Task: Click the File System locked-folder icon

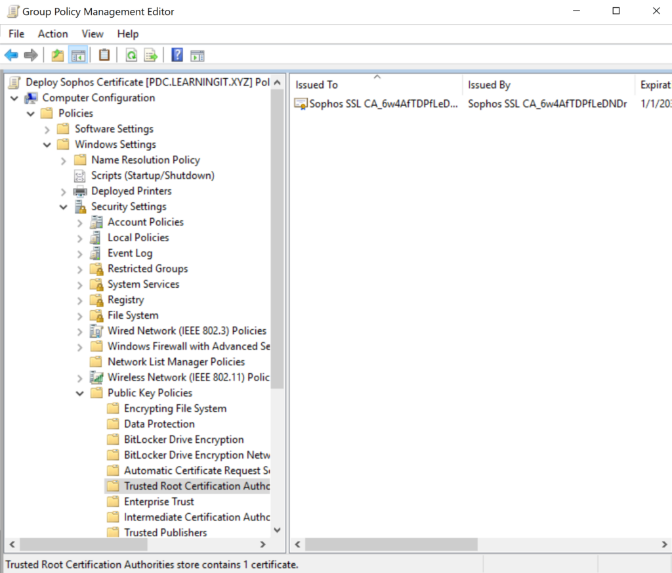Action: [x=97, y=315]
